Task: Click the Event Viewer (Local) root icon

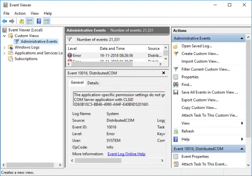Action: tap(5, 30)
